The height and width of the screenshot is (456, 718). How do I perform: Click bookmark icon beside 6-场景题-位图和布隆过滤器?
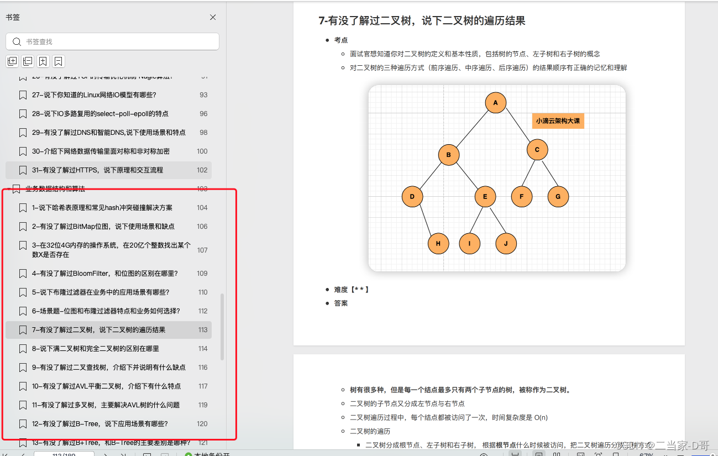point(23,311)
